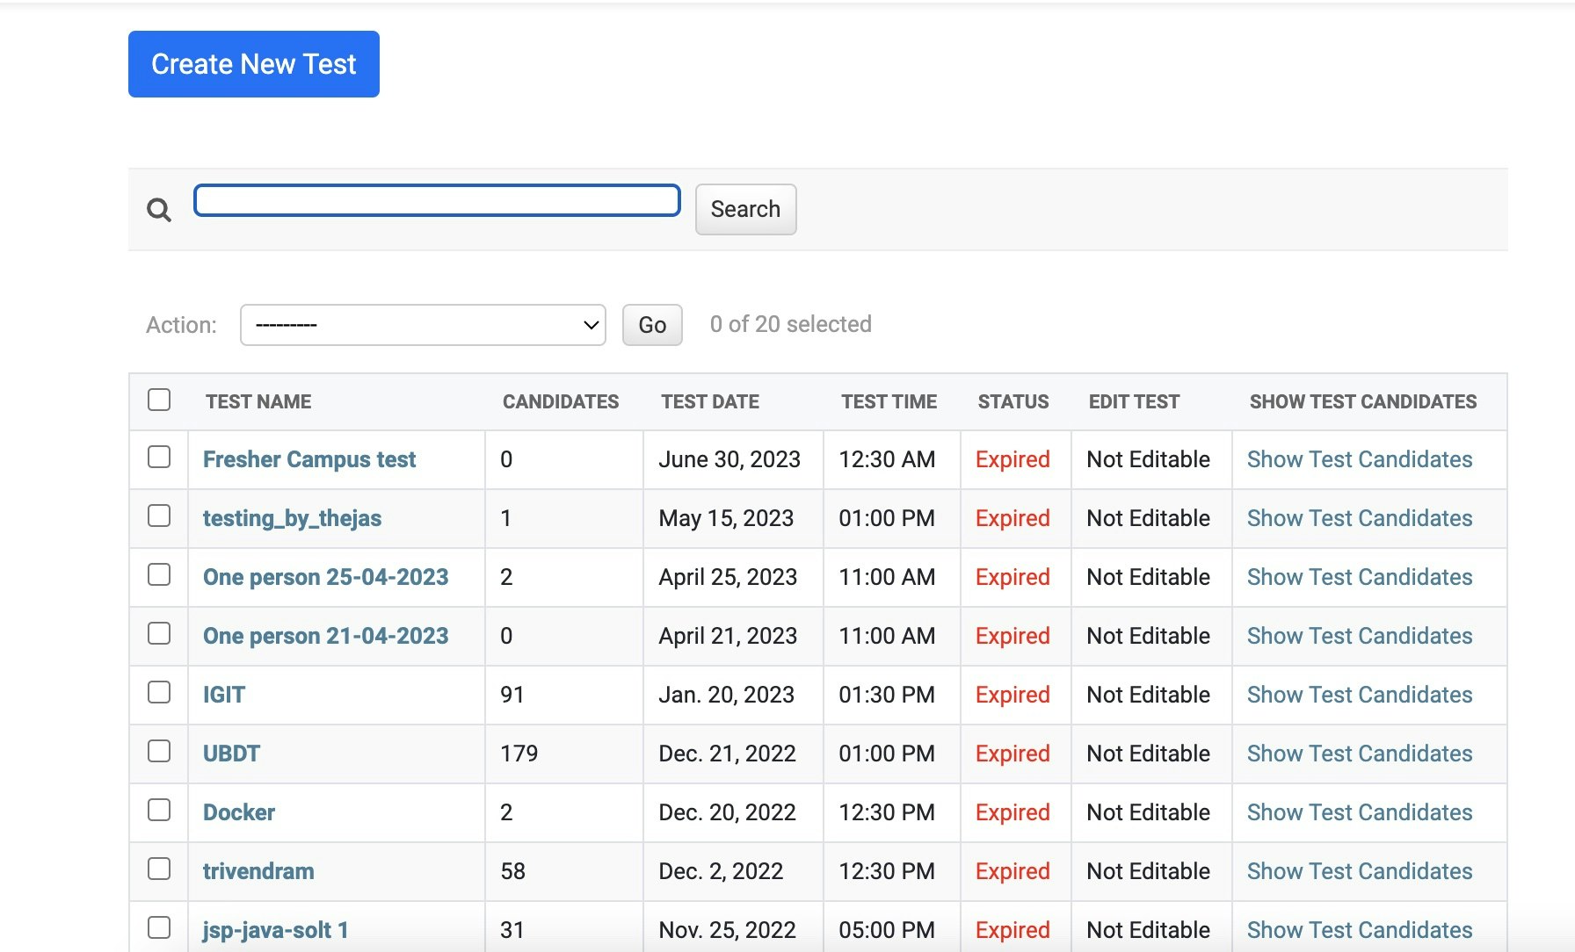Check the jsp-java-solt 1 row checkbox
The width and height of the screenshot is (1575, 952).
(x=159, y=927)
